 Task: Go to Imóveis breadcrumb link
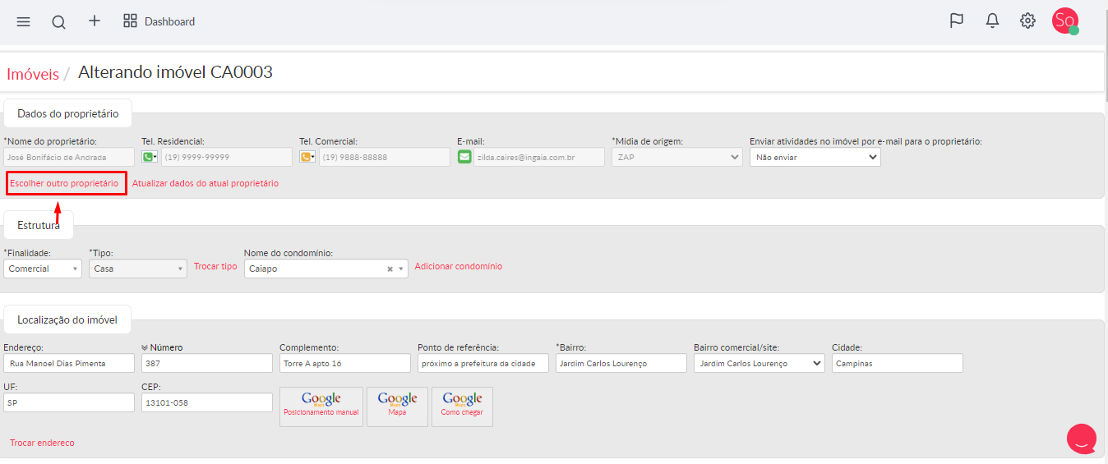(x=33, y=74)
